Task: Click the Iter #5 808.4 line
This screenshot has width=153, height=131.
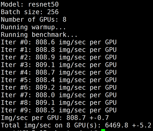Action: tap(59, 80)
